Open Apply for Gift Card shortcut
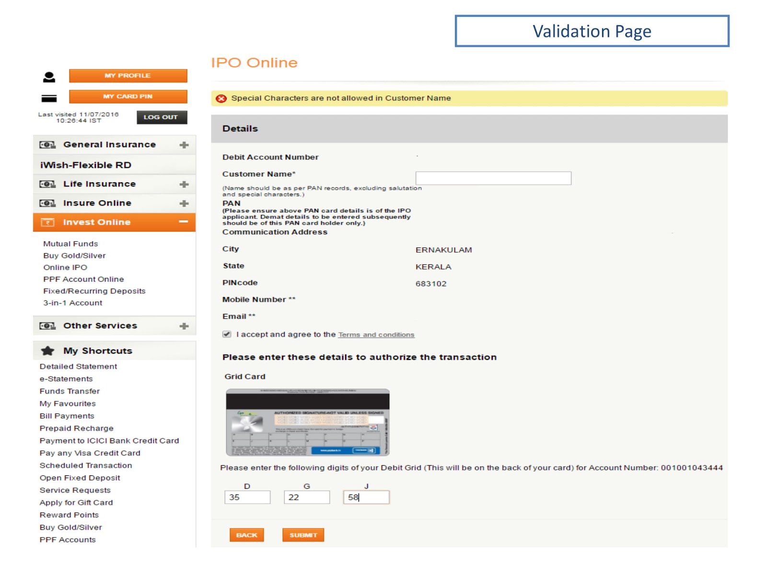The width and height of the screenshot is (767, 575). point(76,503)
